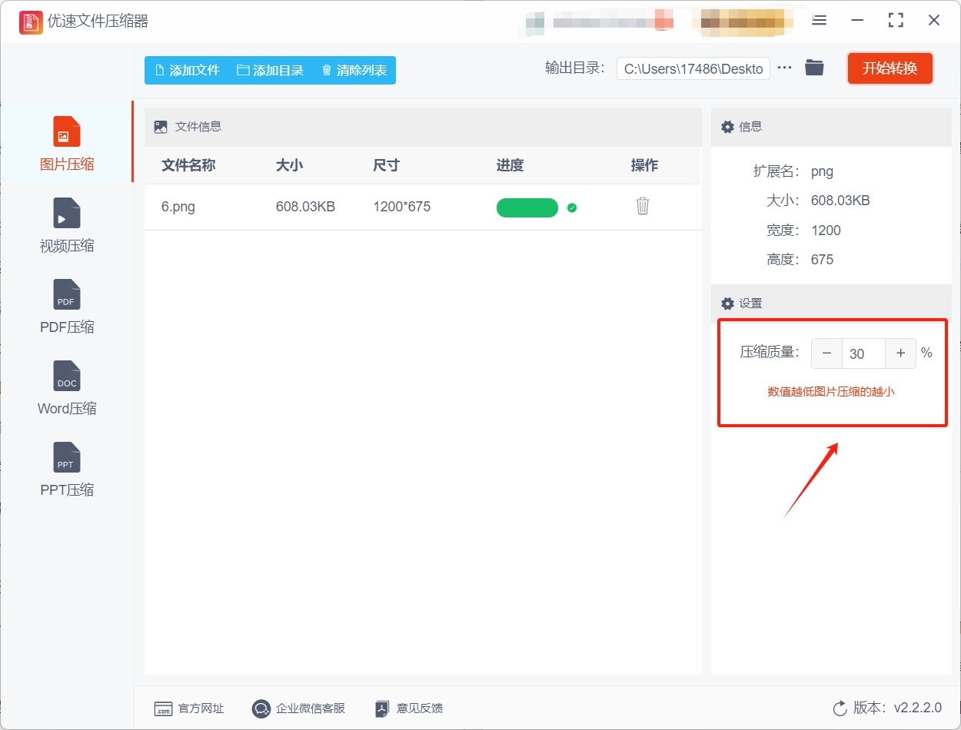This screenshot has width=961, height=730.
Task: Check for updates via version refresh icon
Action: tap(840, 708)
